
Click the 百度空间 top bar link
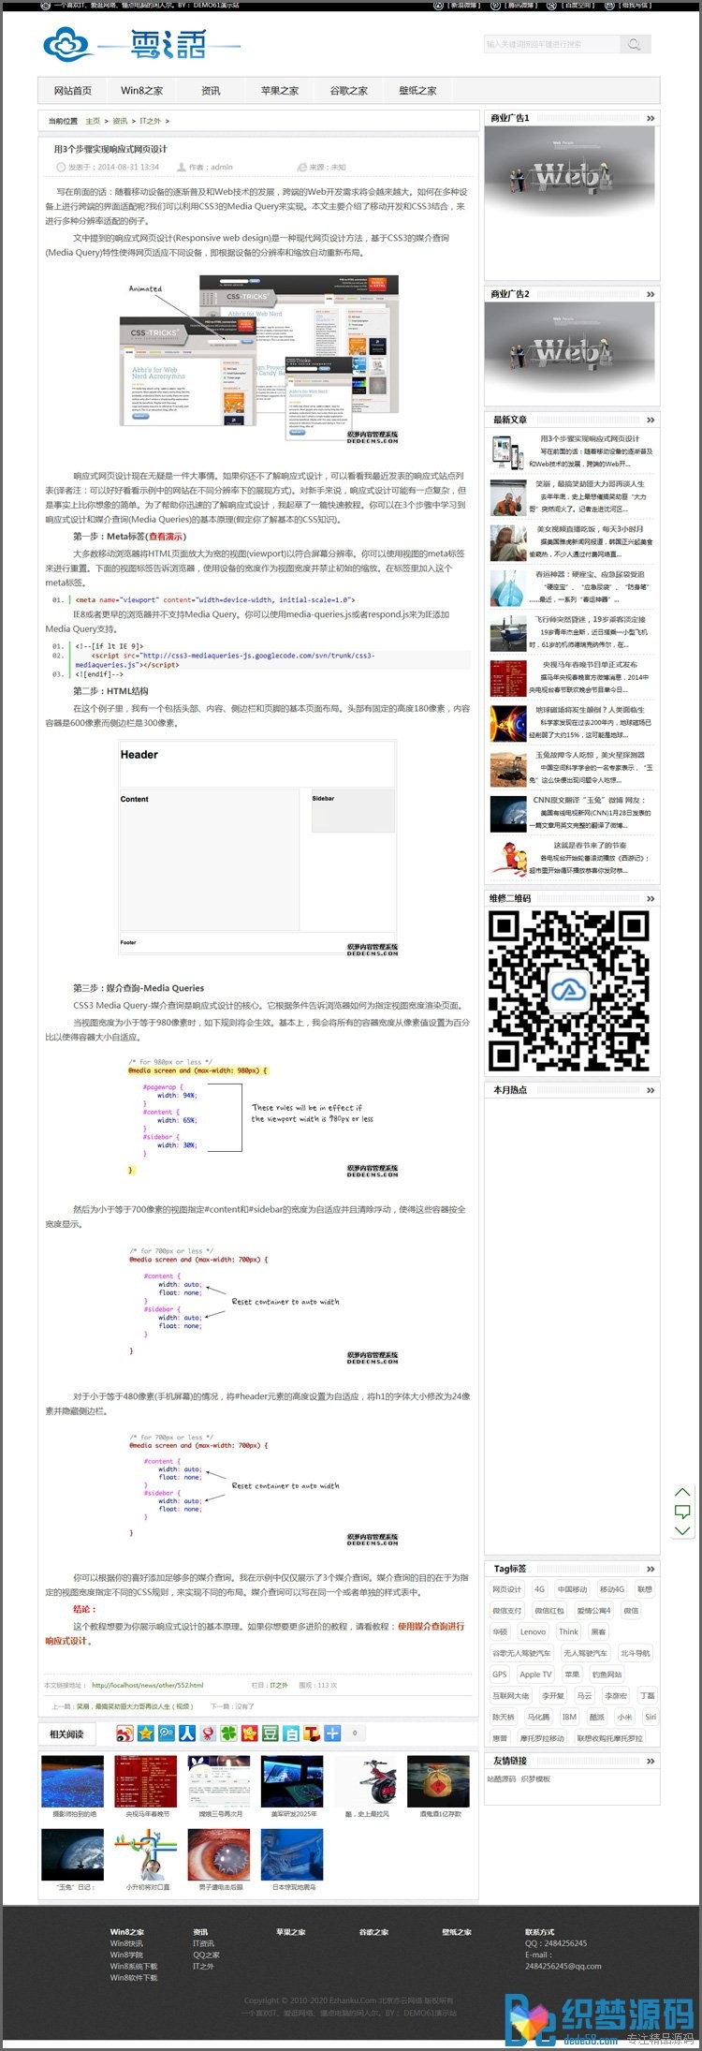(x=573, y=5)
